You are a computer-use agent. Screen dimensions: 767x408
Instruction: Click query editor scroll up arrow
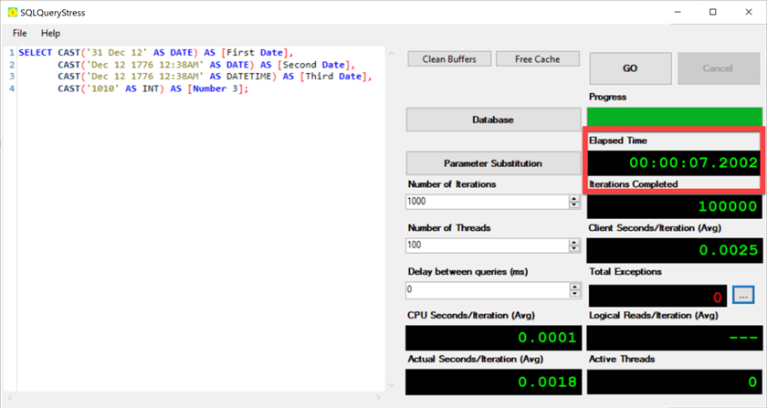tap(392, 53)
